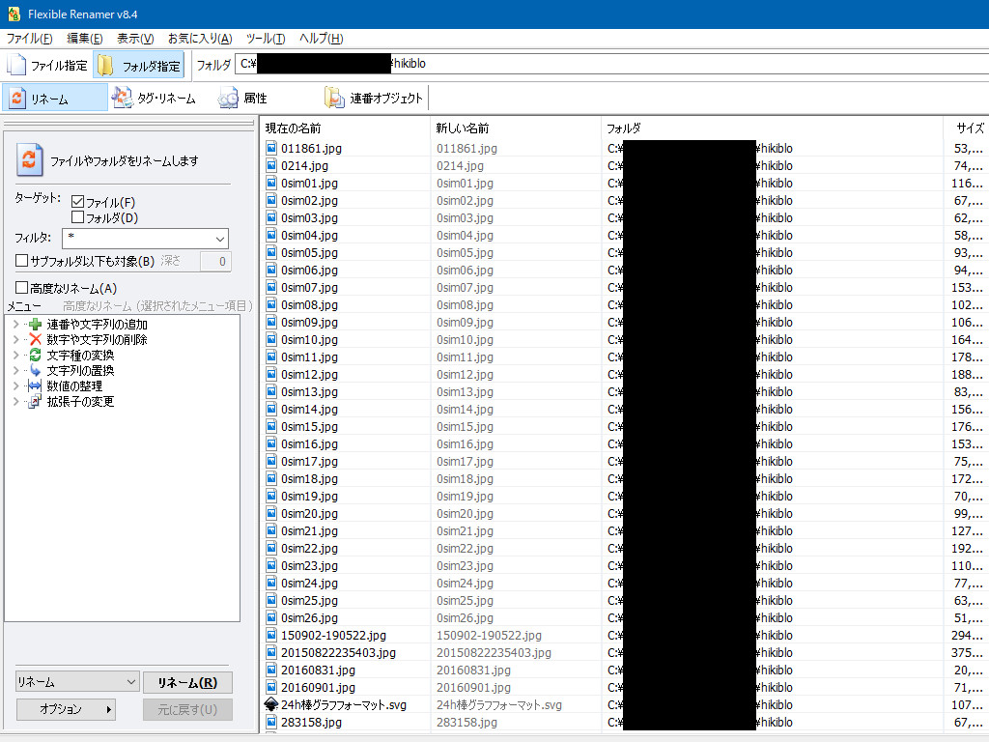989x742 pixels.
Task: Click new name cell 0sim05.jpg
Action: pyautogui.click(x=465, y=252)
